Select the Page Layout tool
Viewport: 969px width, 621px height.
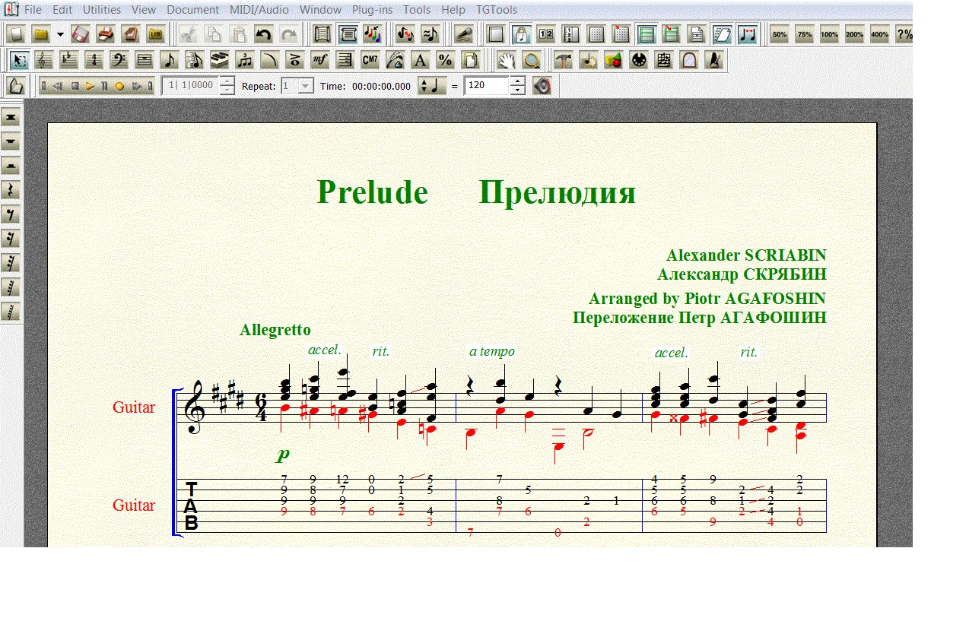(469, 60)
